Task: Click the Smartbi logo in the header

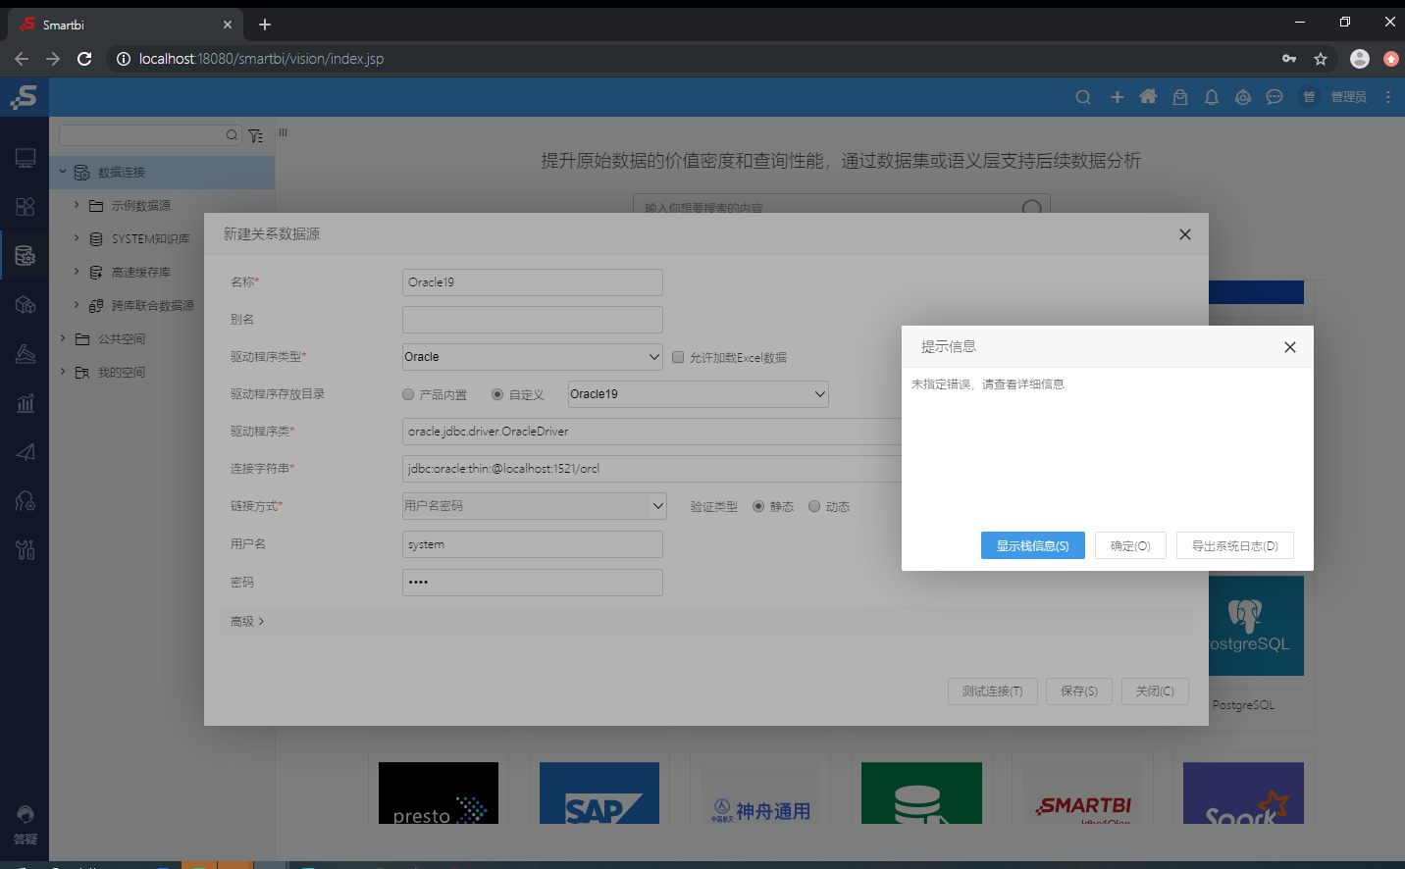Action: (x=24, y=97)
